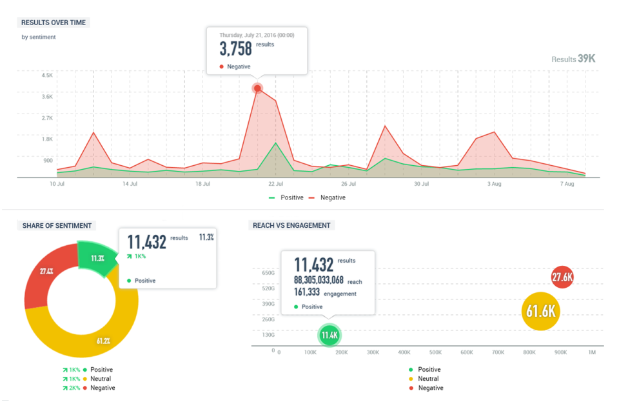
Task: Select the RESULTS OVER TIME section header
Action: point(53,22)
